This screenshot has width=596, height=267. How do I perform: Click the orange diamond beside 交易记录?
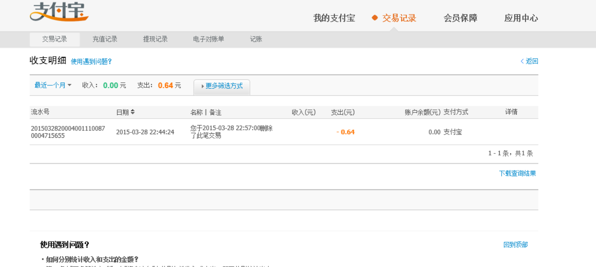pyautogui.click(x=374, y=18)
